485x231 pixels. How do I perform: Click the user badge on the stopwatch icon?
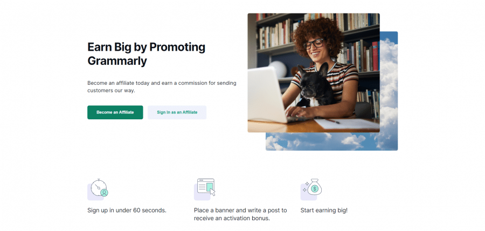(x=105, y=193)
